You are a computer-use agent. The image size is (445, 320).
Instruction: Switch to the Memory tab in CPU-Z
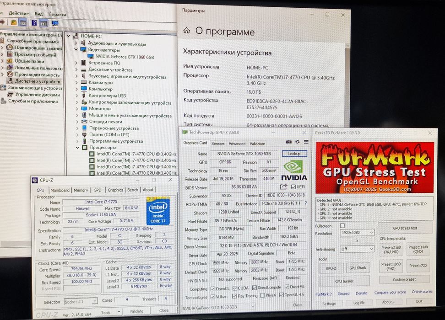tap(81, 190)
